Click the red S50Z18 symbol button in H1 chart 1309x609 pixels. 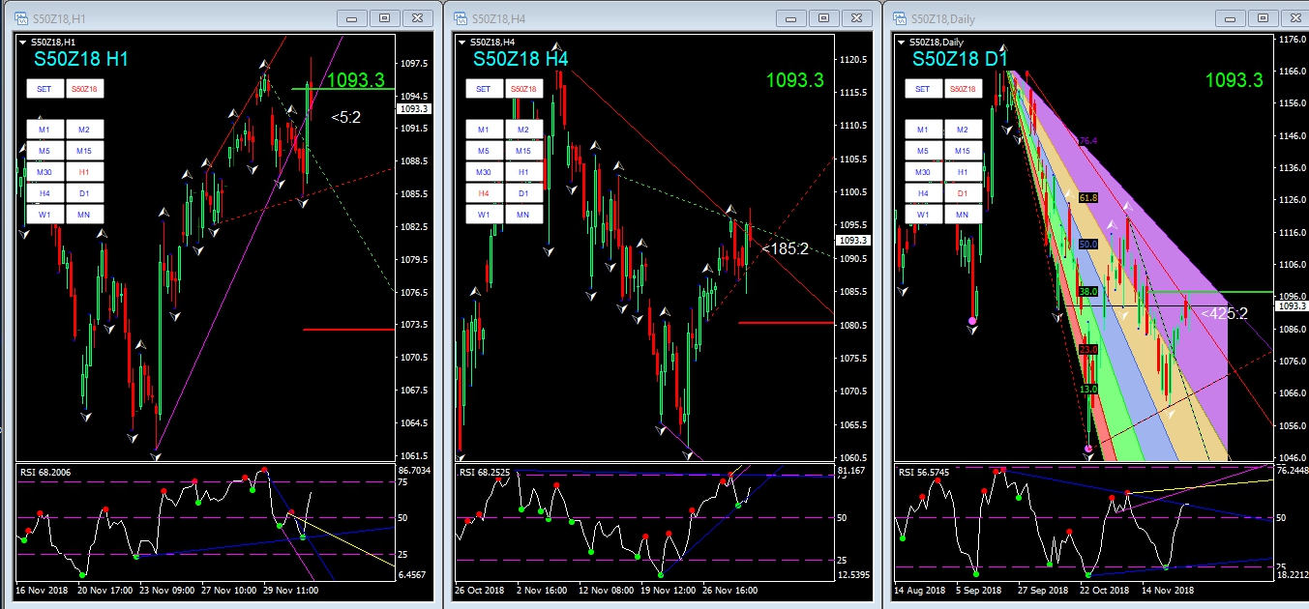point(86,89)
